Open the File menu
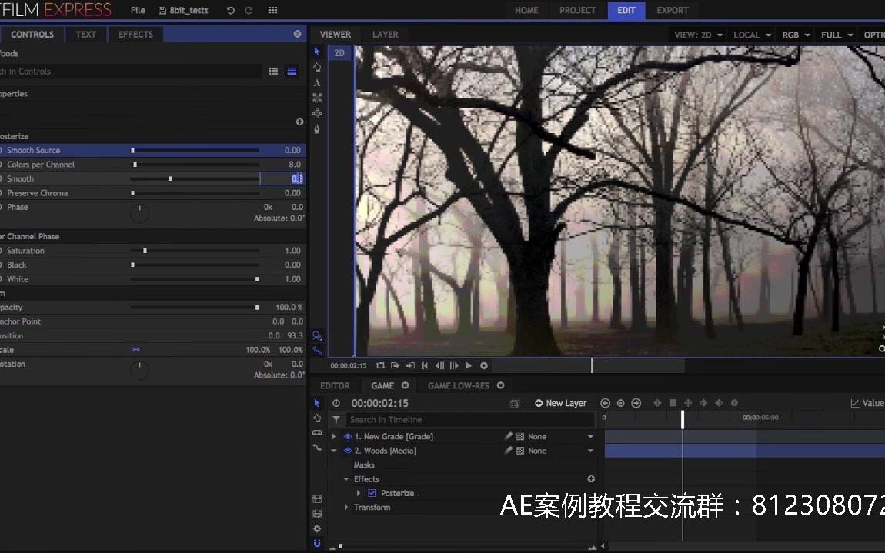885x553 pixels. coord(137,10)
